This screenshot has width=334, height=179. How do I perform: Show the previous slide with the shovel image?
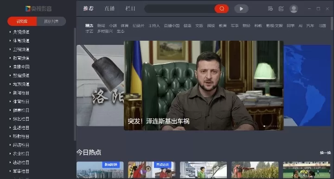pos(100,86)
